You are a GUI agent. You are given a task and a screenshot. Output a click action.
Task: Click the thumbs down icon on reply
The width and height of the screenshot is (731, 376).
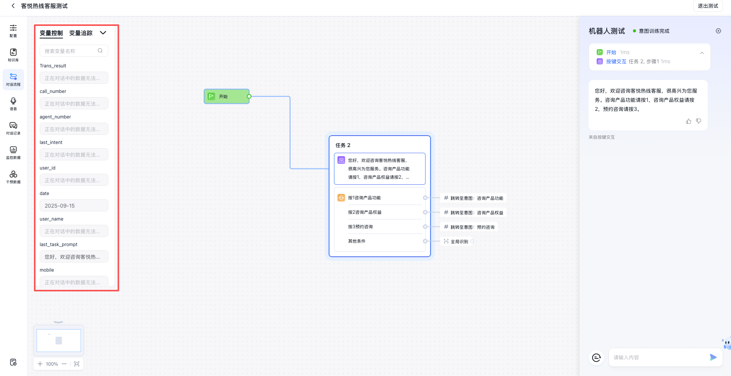699,121
